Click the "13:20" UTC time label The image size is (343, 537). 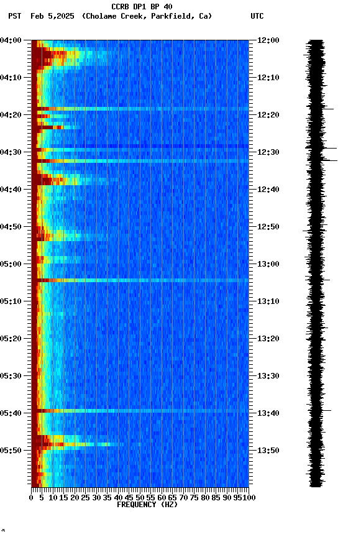click(268, 339)
